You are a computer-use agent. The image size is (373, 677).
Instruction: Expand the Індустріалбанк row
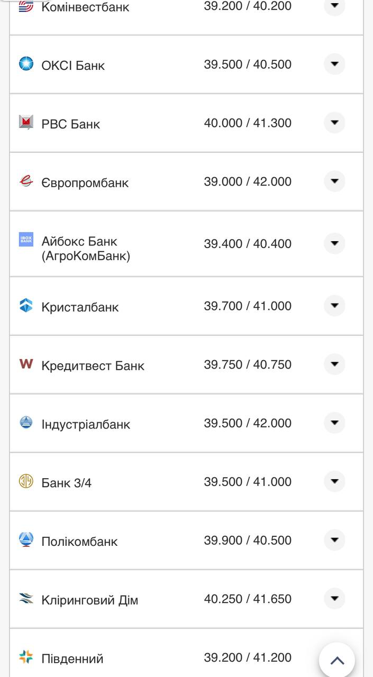click(x=334, y=423)
